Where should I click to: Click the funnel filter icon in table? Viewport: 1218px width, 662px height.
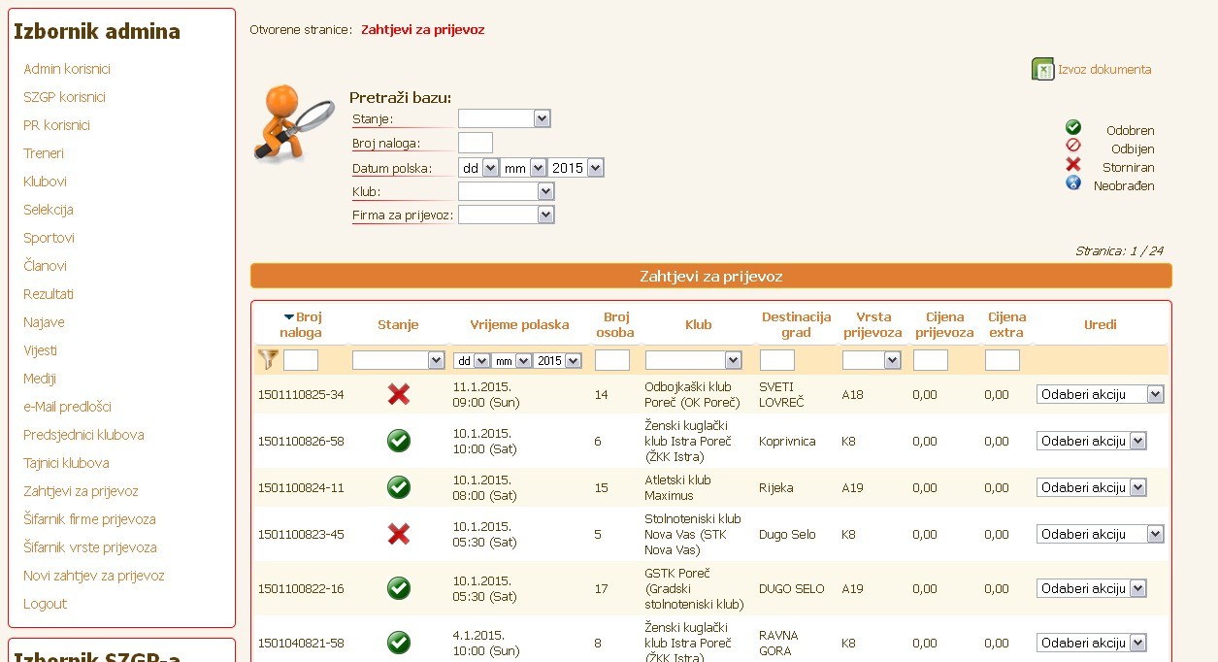(x=269, y=360)
